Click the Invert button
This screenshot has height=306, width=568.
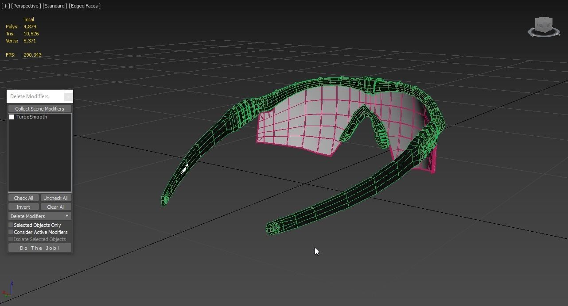pos(23,207)
